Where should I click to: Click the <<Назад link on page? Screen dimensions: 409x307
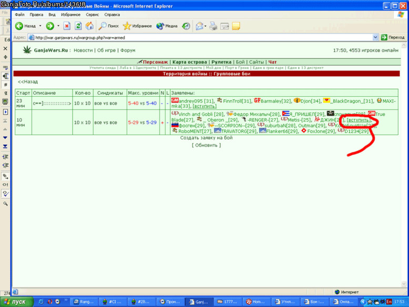(x=28, y=81)
